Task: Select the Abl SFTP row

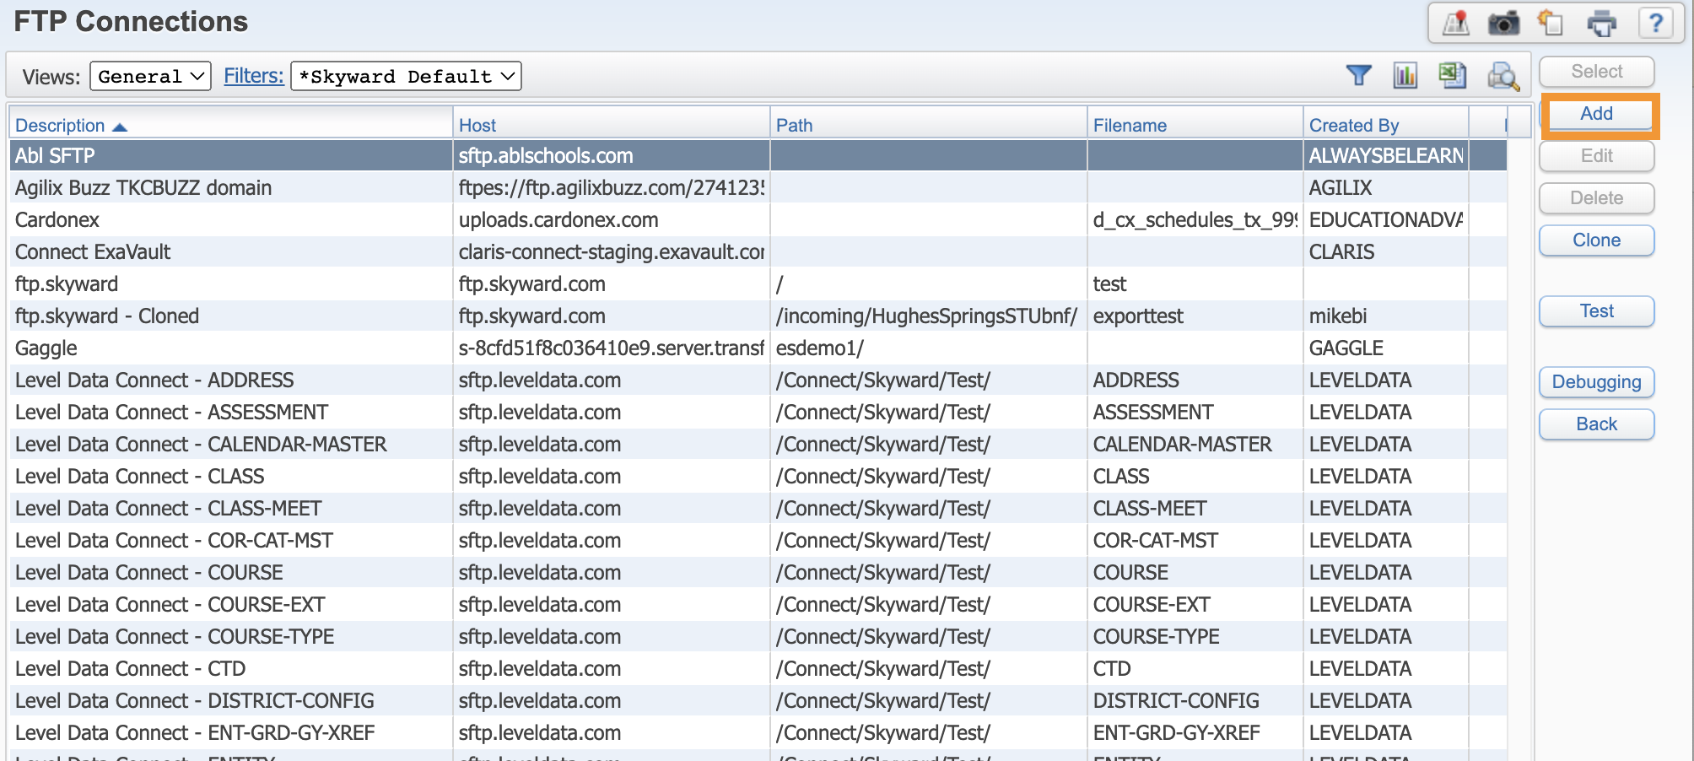Action: click(758, 155)
